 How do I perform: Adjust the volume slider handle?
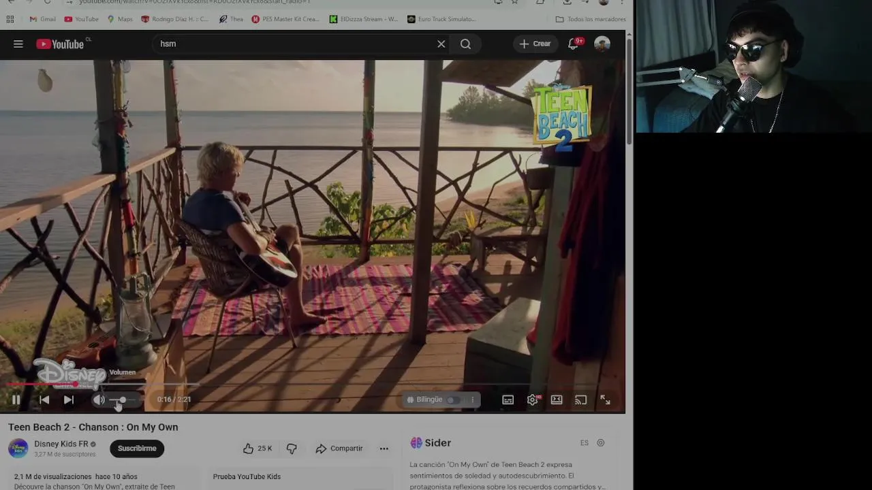[x=123, y=399]
